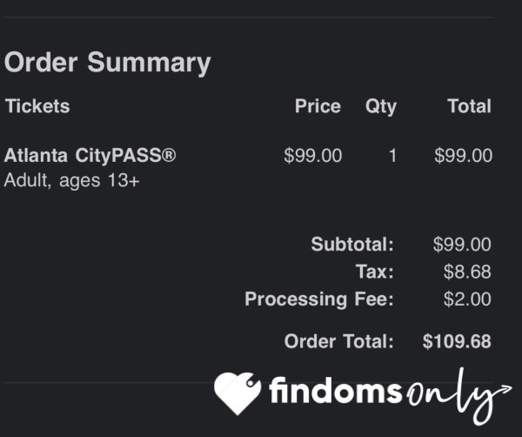Click the processing fee amount $2.00
This screenshot has width=522, height=437.
pos(467,299)
